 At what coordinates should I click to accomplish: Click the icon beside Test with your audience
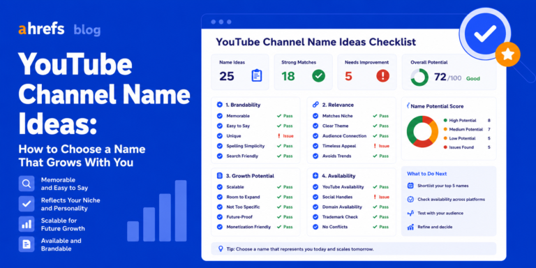tap(410, 213)
